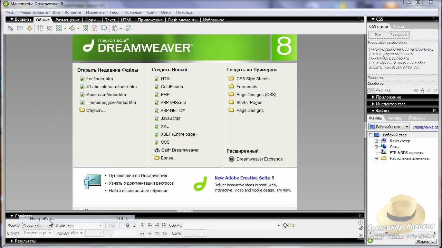Viewport: 442px width, 248px height.
Task: Click the Insert Div Tag icon
Action: 50,28
